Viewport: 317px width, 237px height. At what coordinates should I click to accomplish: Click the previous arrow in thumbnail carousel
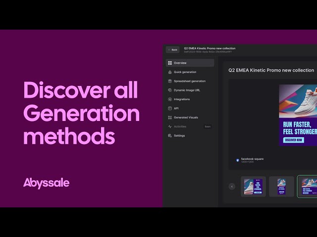point(232,187)
